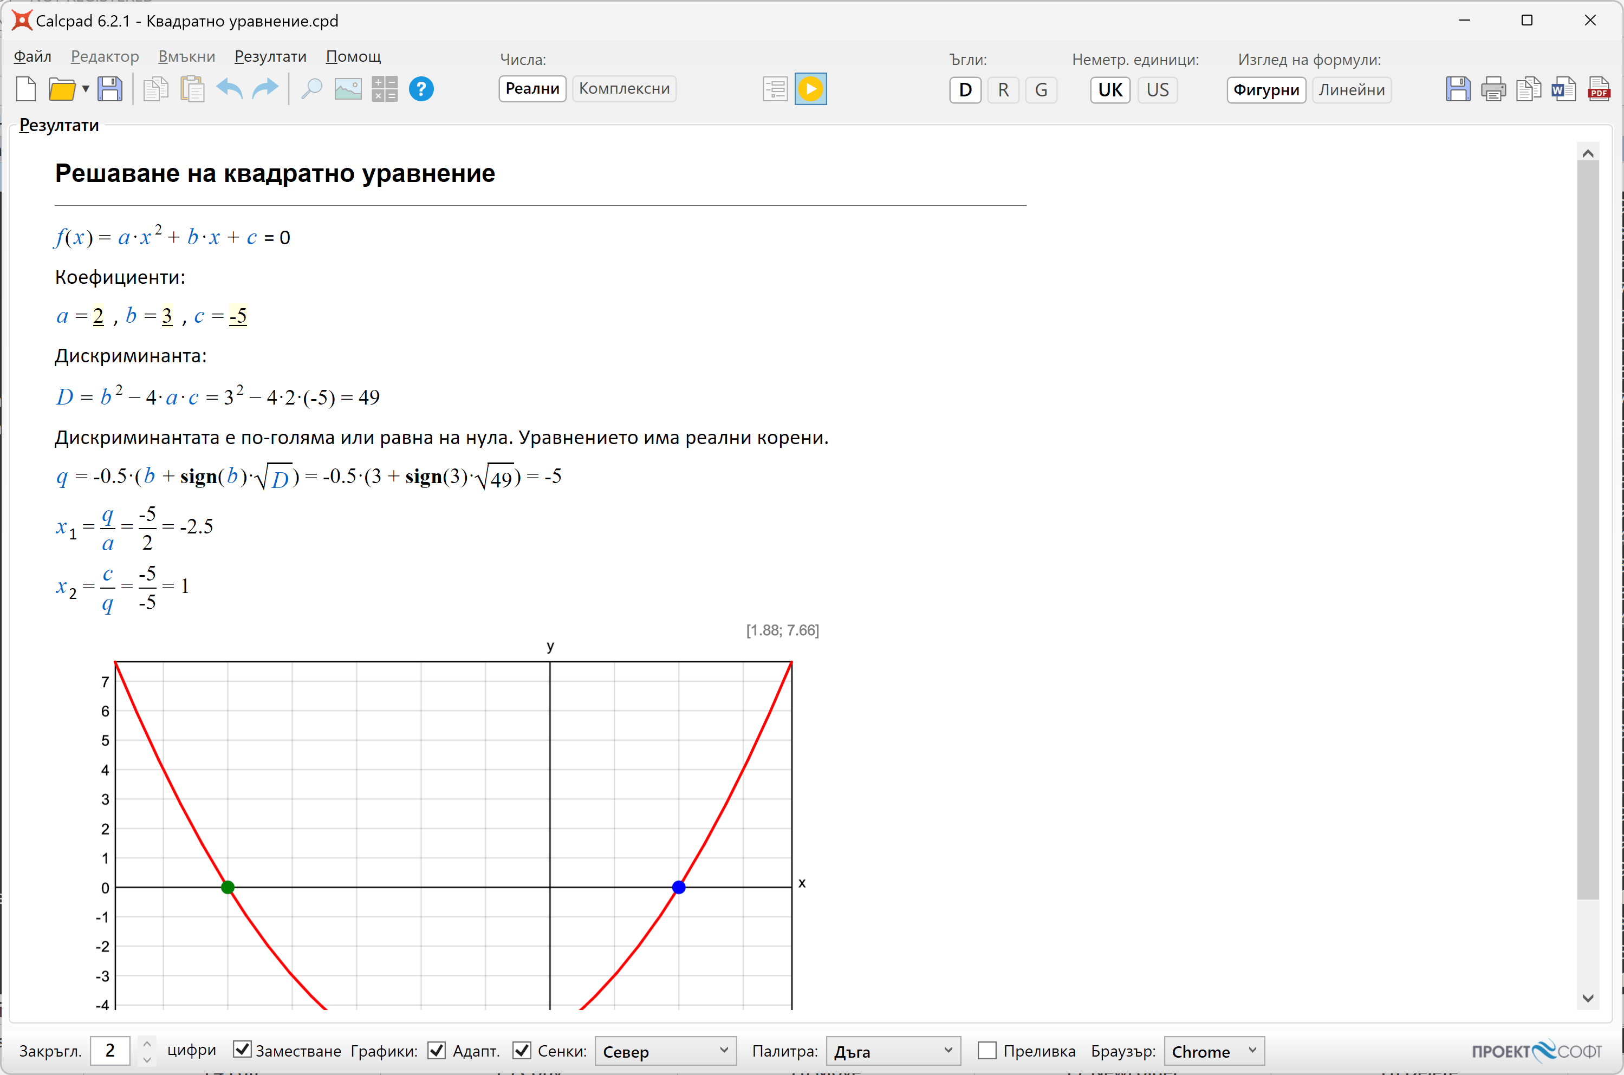The width and height of the screenshot is (1624, 1075).
Task: Click the Print results icon
Action: point(1493,89)
